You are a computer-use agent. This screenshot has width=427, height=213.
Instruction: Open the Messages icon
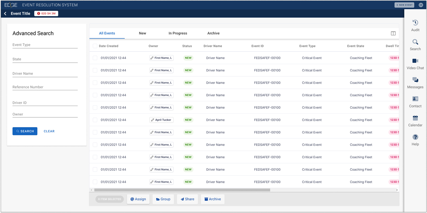click(x=415, y=80)
